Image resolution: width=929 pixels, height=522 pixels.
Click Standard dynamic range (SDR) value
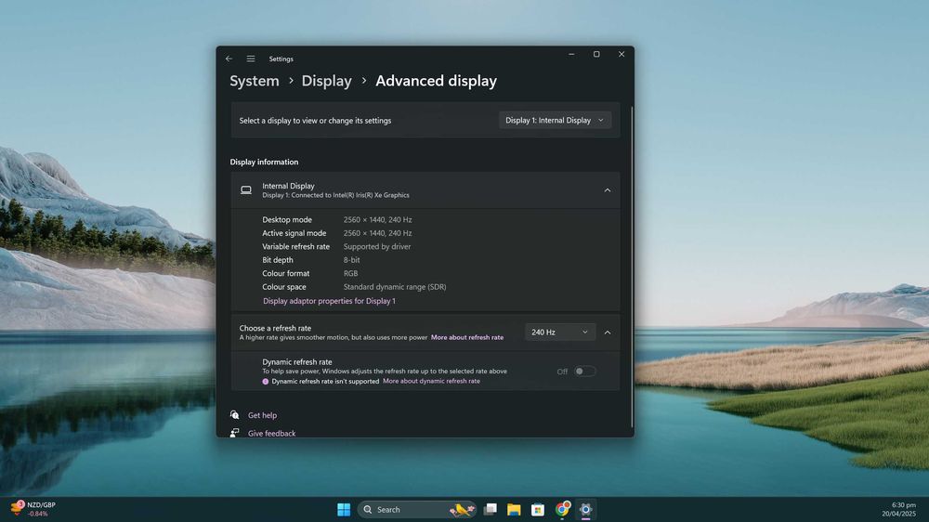pos(395,287)
